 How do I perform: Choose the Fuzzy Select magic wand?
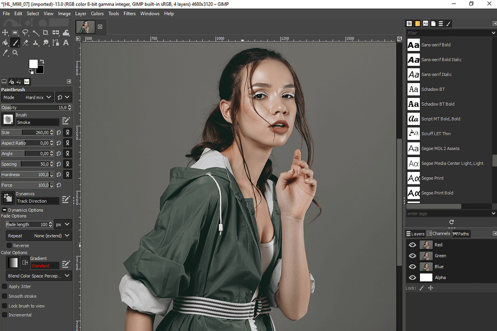pyautogui.click(x=36, y=32)
